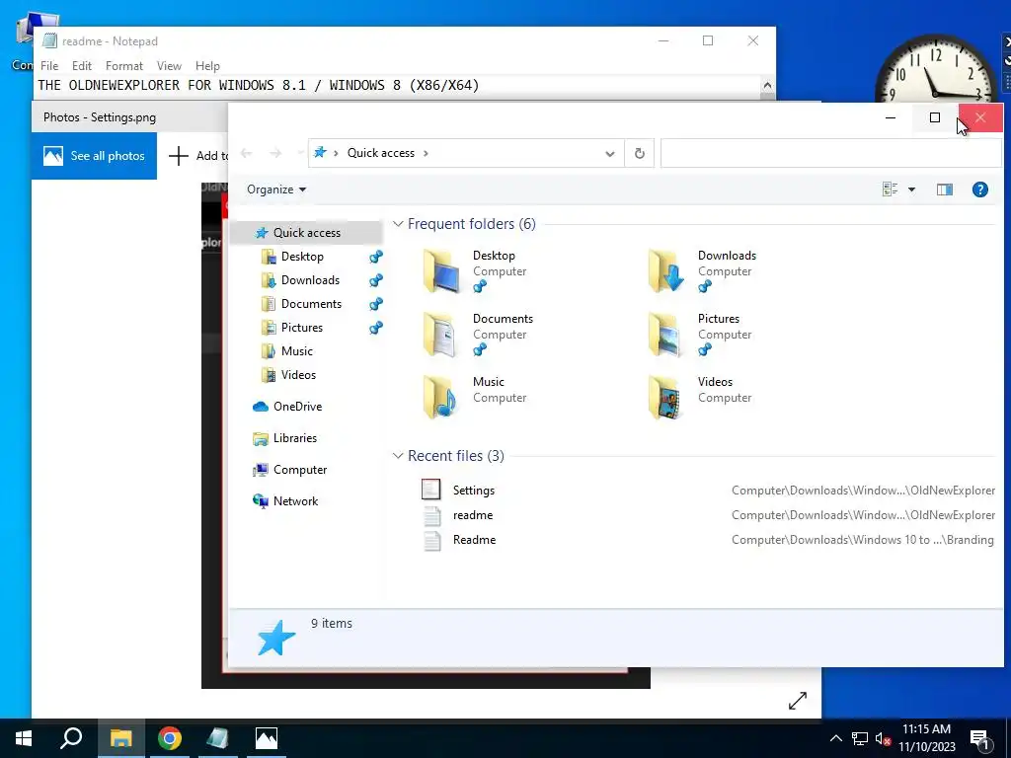Click the chevron before Quick access in breadcrumb
This screenshot has height=758, width=1011.
pyautogui.click(x=336, y=153)
